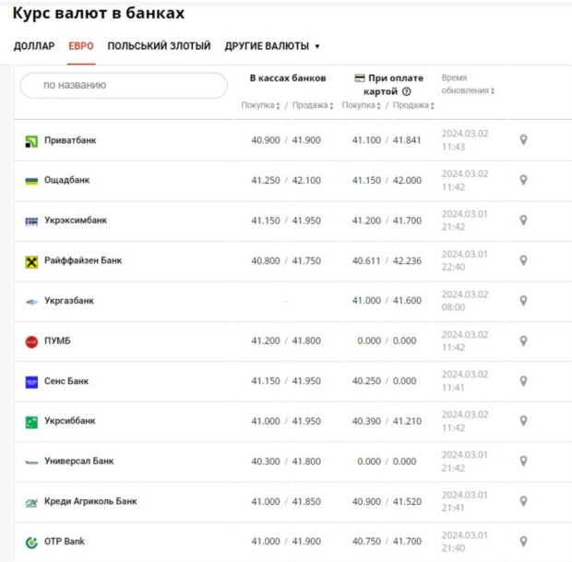This screenshot has width=572, height=562.
Task: Click the help icon near 'При оплате картой'
Action: coord(406,92)
